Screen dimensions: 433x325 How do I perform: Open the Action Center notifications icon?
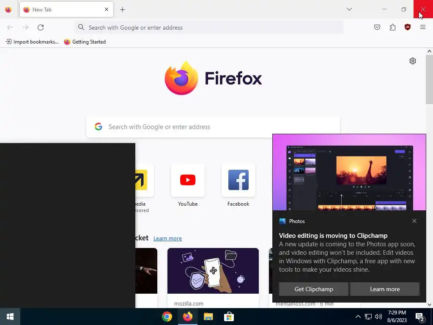tap(420, 317)
